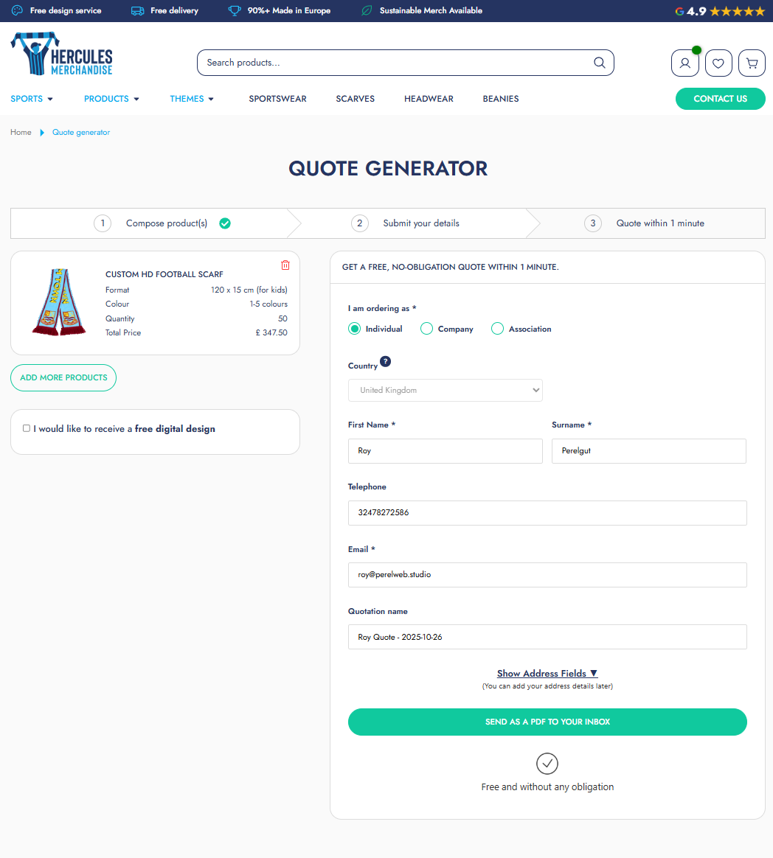This screenshot has height=858, width=773.
Task: Click the Country help question mark icon
Action: click(x=385, y=362)
